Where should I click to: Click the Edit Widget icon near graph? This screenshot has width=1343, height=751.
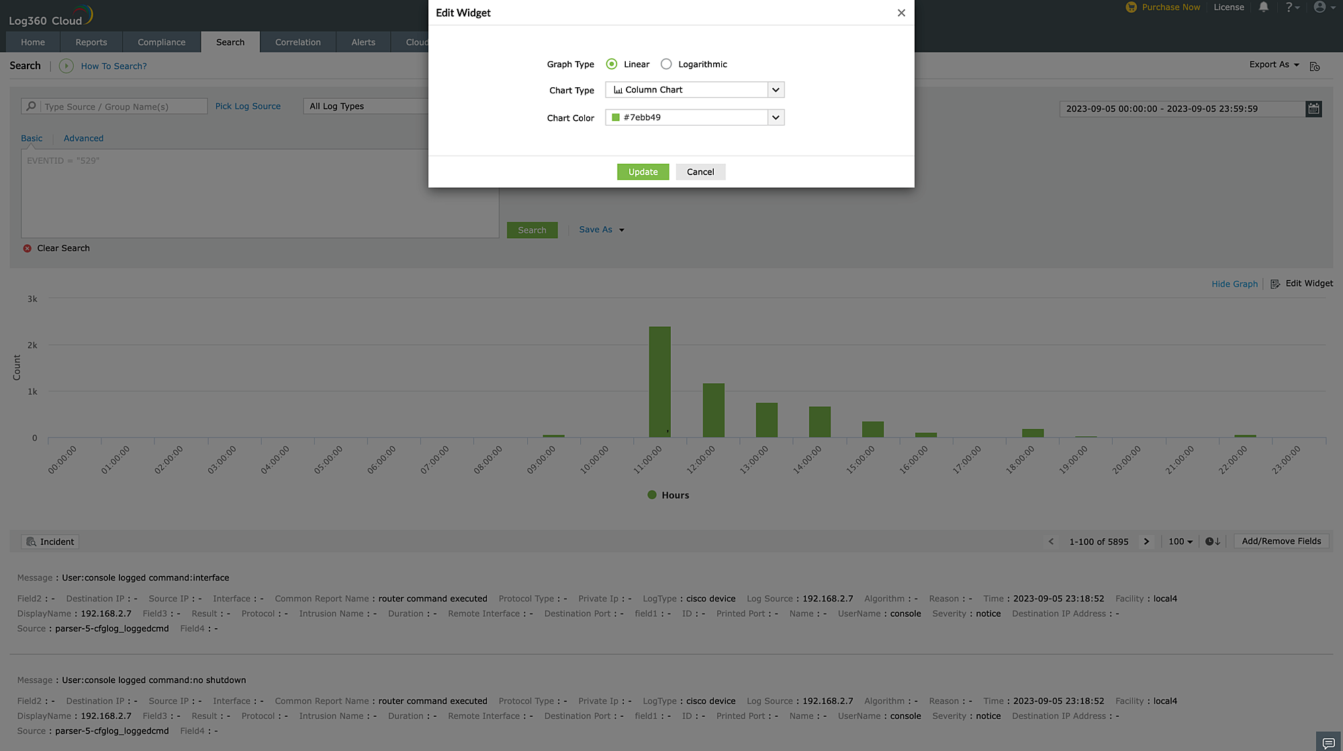pyautogui.click(x=1275, y=284)
